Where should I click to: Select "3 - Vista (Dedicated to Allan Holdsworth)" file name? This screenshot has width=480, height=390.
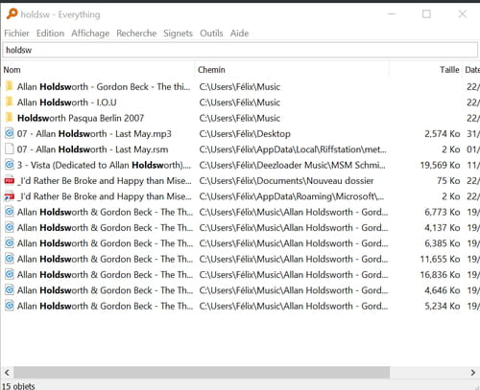(104, 165)
